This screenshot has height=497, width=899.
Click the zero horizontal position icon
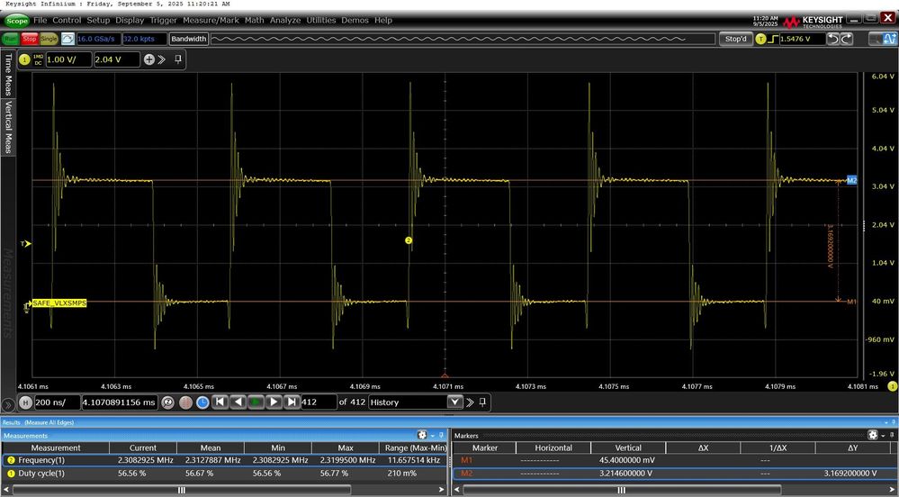167,402
